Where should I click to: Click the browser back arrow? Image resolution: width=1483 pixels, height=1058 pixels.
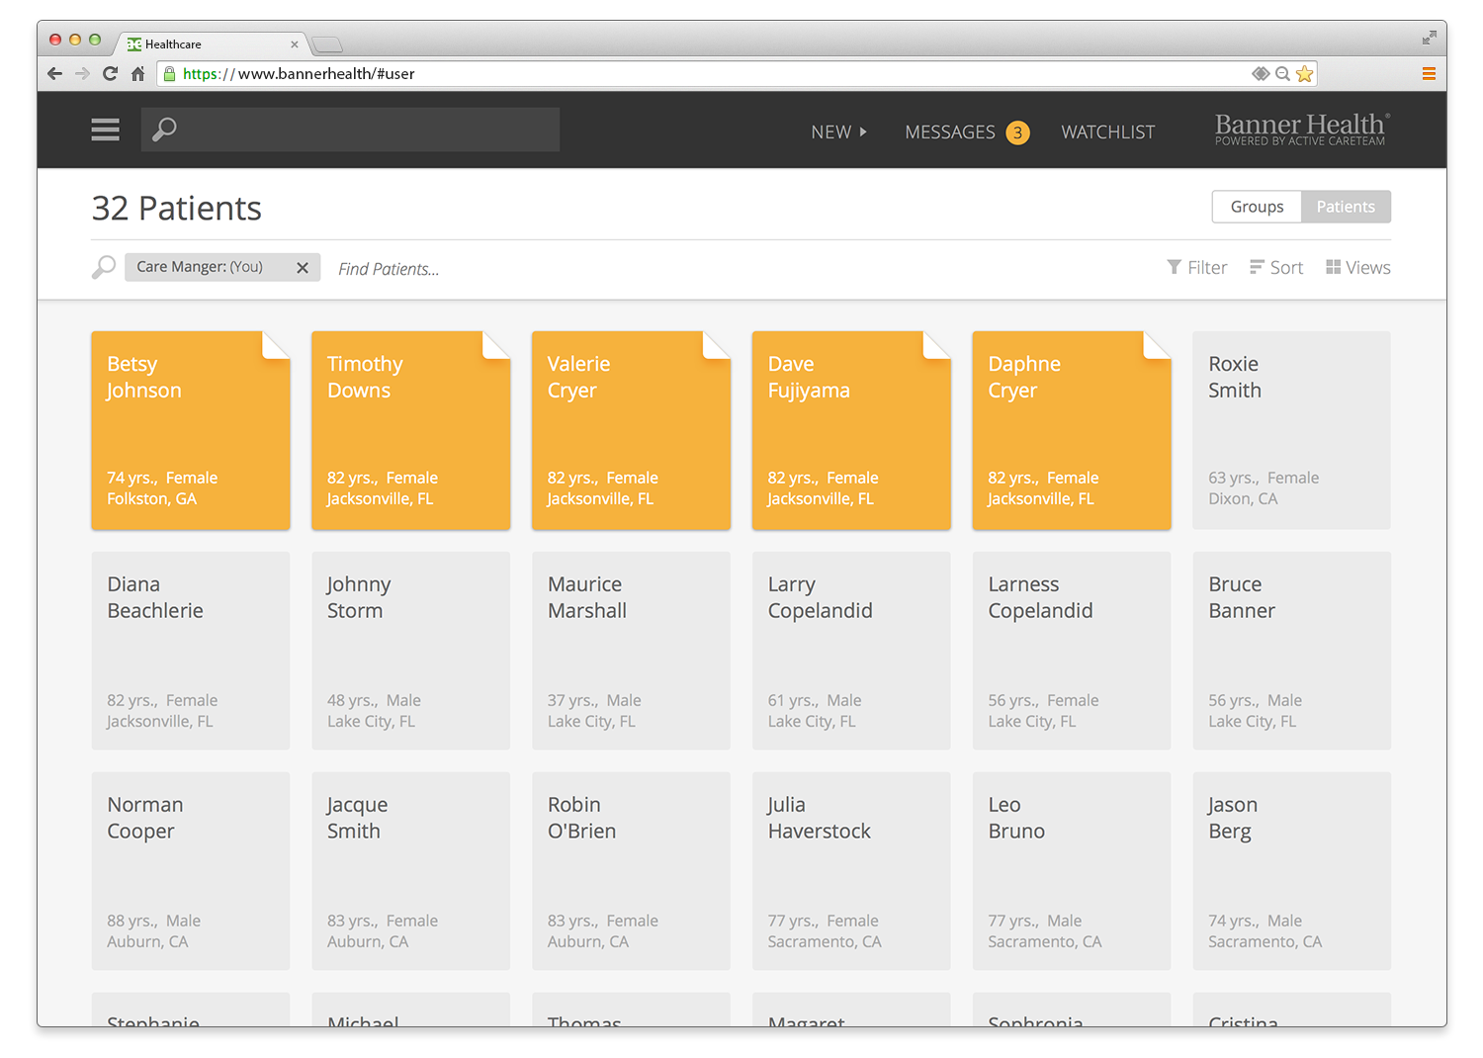54,73
